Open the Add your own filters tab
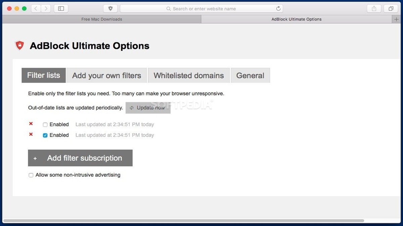403x226 pixels. pos(106,75)
